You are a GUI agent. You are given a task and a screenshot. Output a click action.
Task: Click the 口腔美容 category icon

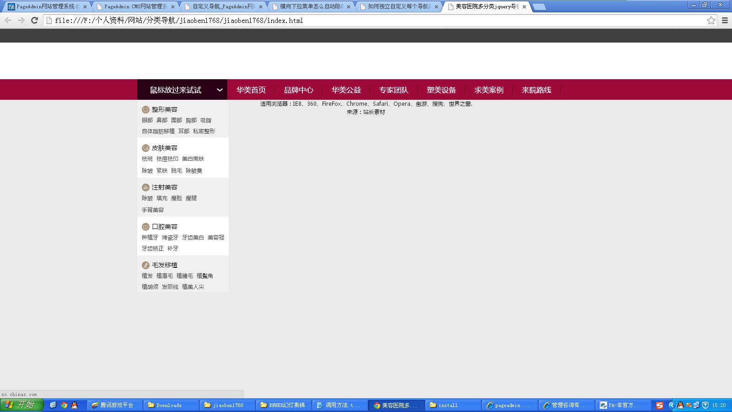145,227
